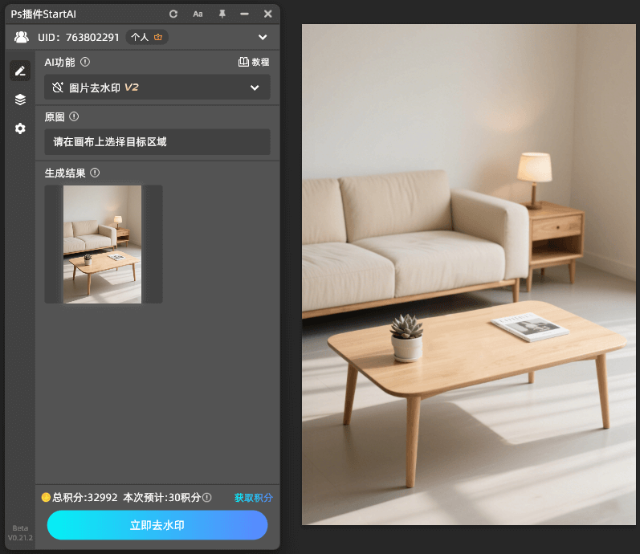The width and height of the screenshot is (640, 554).
Task: Click the refresh icon in title bar
Action: pyautogui.click(x=173, y=14)
